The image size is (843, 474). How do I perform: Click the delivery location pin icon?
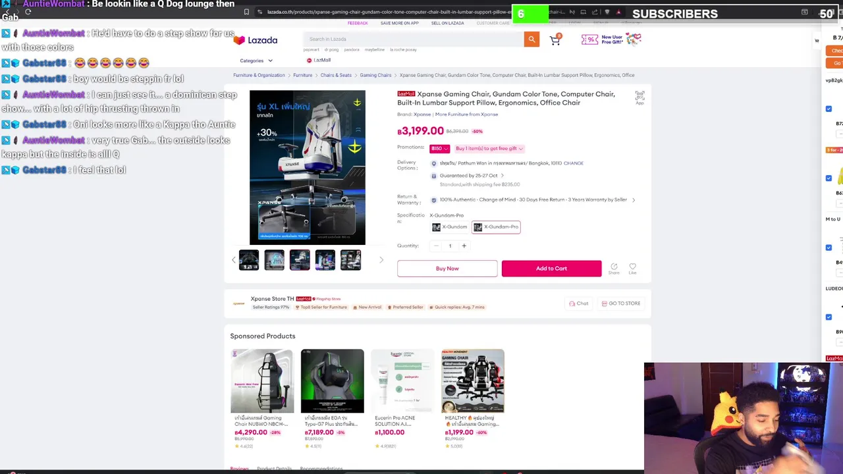click(433, 163)
